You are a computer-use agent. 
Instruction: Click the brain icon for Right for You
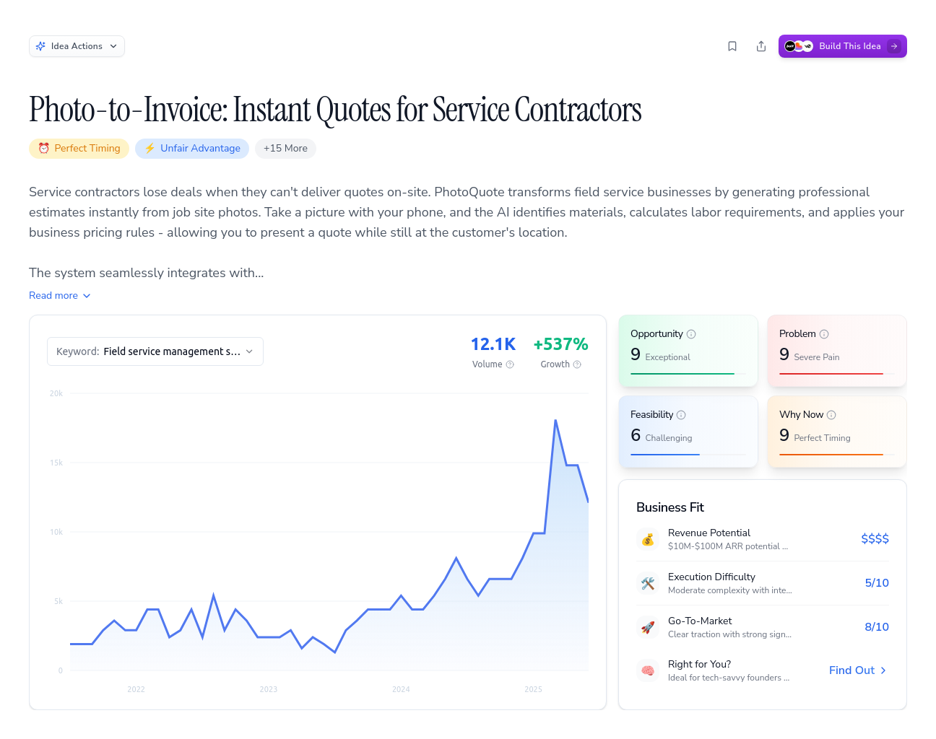tap(648, 670)
